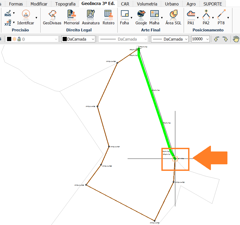Click the PA1 positioning button
This screenshot has height=225, width=240.
[x=190, y=17]
